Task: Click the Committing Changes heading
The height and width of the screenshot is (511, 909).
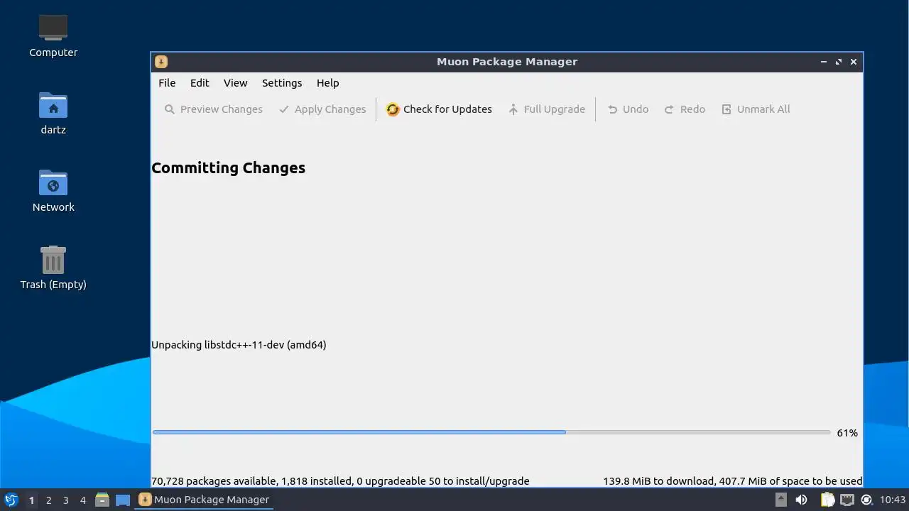Action: tap(229, 168)
